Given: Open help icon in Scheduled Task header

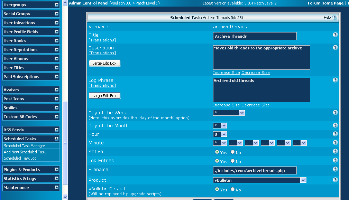Looking at the screenshot, I should tap(334, 18).
